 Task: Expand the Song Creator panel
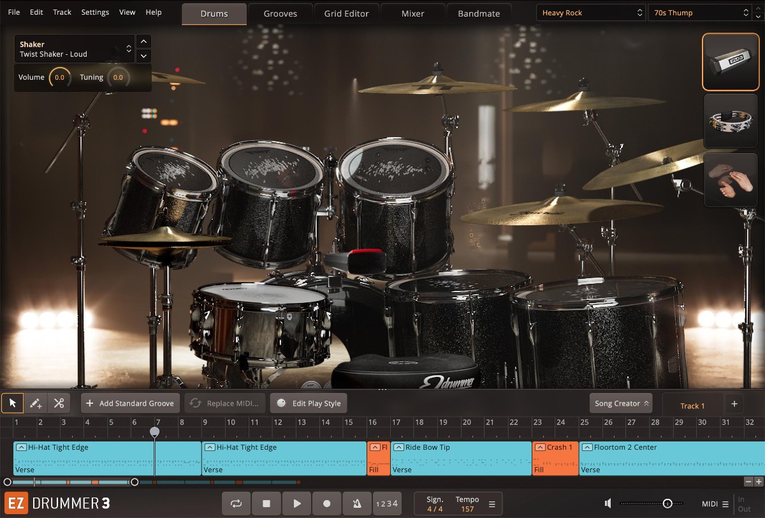click(x=621, y=403)
